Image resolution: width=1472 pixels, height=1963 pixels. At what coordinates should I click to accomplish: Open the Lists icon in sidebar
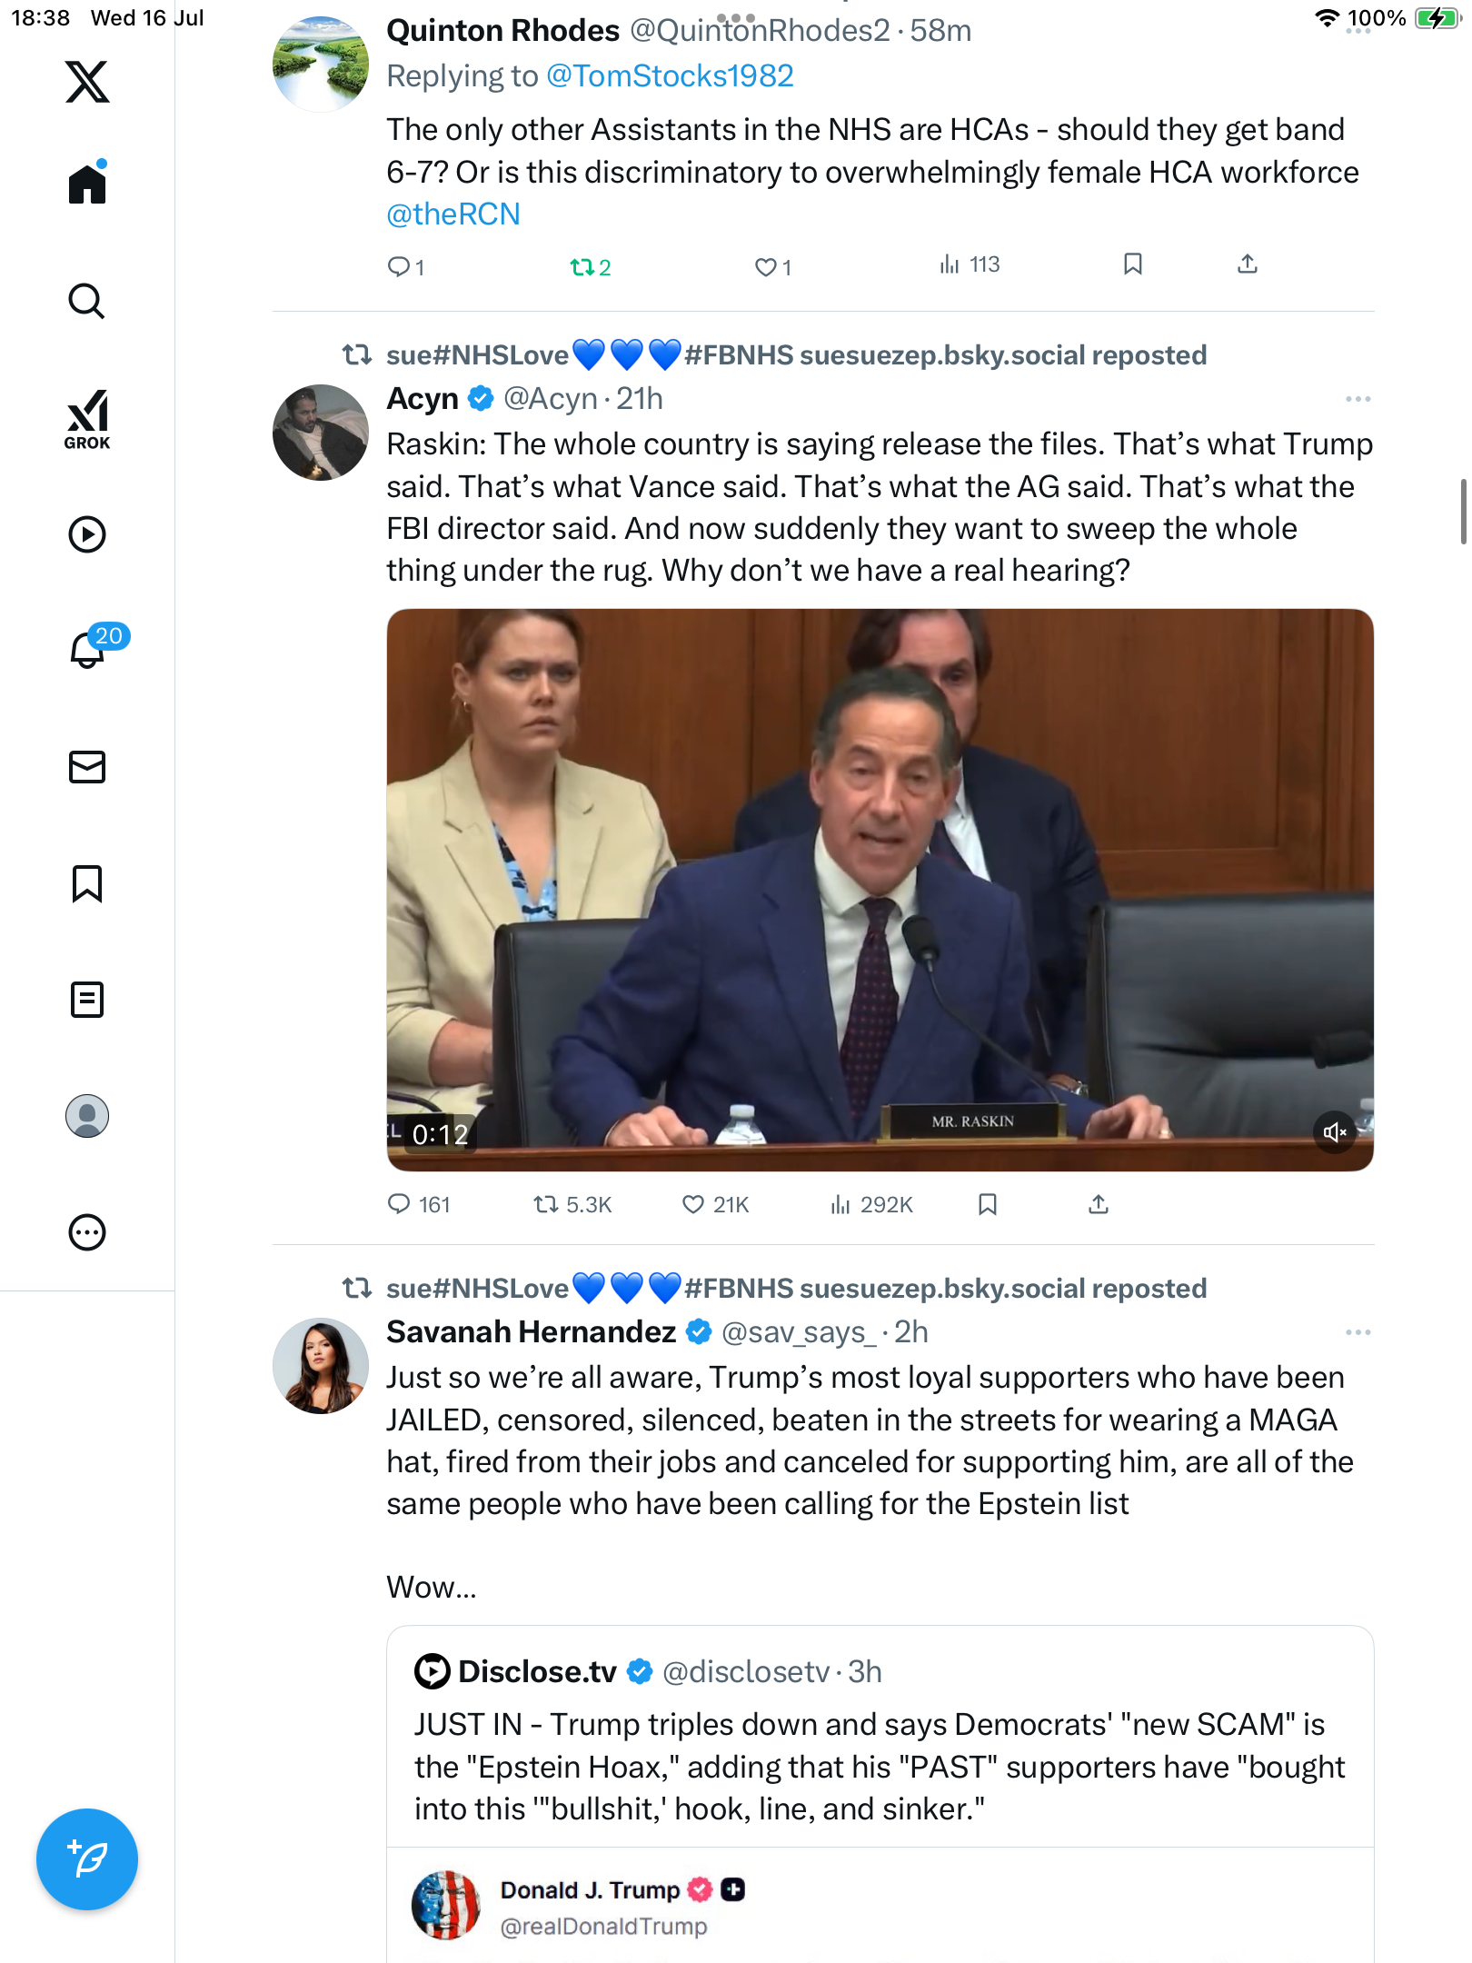87,1000
